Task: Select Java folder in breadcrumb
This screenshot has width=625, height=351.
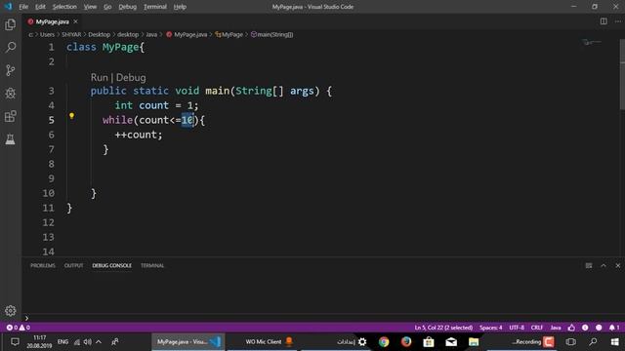Action: tap(151, 35)
